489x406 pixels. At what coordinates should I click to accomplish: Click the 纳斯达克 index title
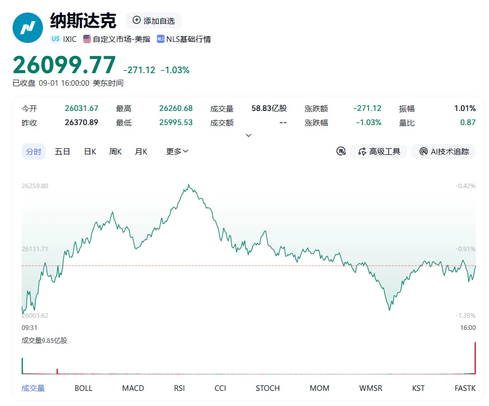(83, 21)
